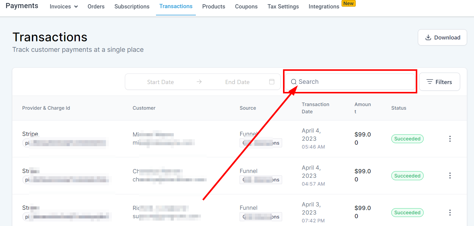Click the arrow between Start and End Date

199,82
